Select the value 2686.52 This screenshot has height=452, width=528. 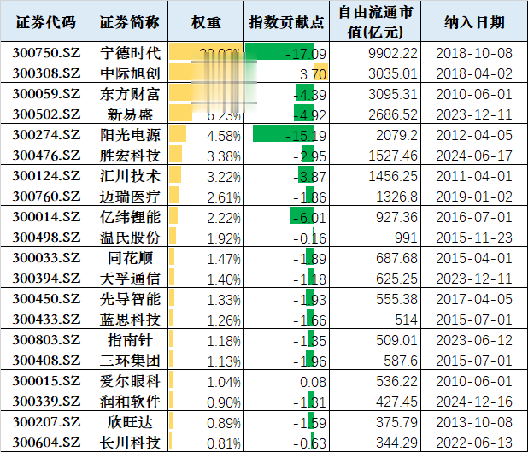pos(393,114)
